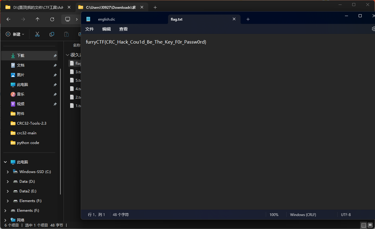This screenshot has width=375, height=229.
Task: Open the 编辑 menu in Notepad
Action: click(x=106, y=29)
